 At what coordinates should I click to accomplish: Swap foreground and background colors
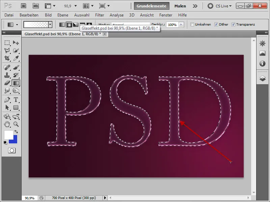click(x=16, y=132)
